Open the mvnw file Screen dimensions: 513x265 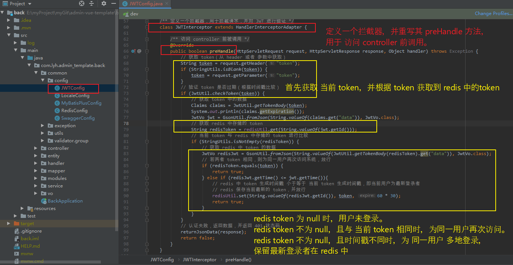(x=27, y=253)
